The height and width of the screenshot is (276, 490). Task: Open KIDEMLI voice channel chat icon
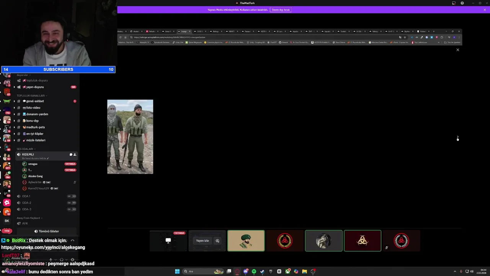point(70,154)
